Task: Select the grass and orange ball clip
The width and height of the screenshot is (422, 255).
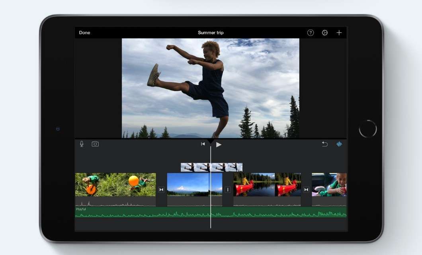Action: [115, 184]
